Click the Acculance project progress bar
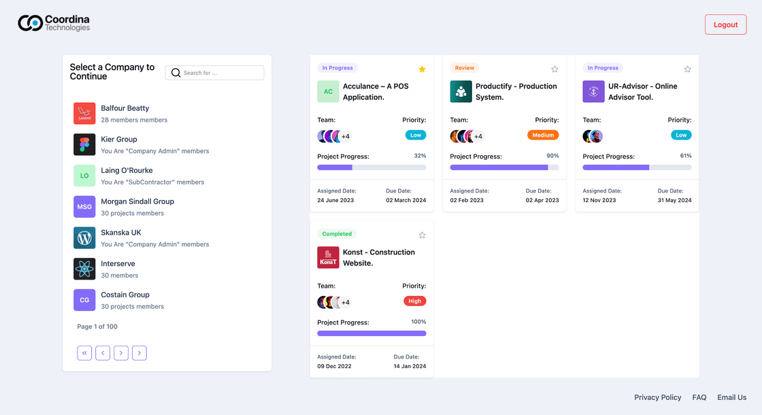Image resolution: width=762 pixels, height=415 pixels. 371,167
